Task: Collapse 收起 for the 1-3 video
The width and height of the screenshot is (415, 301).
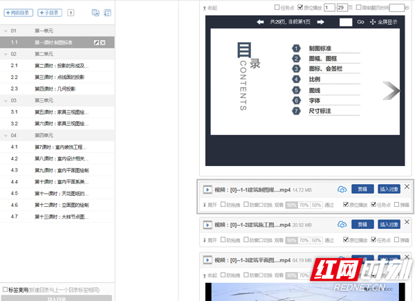Action: point(210,275)
